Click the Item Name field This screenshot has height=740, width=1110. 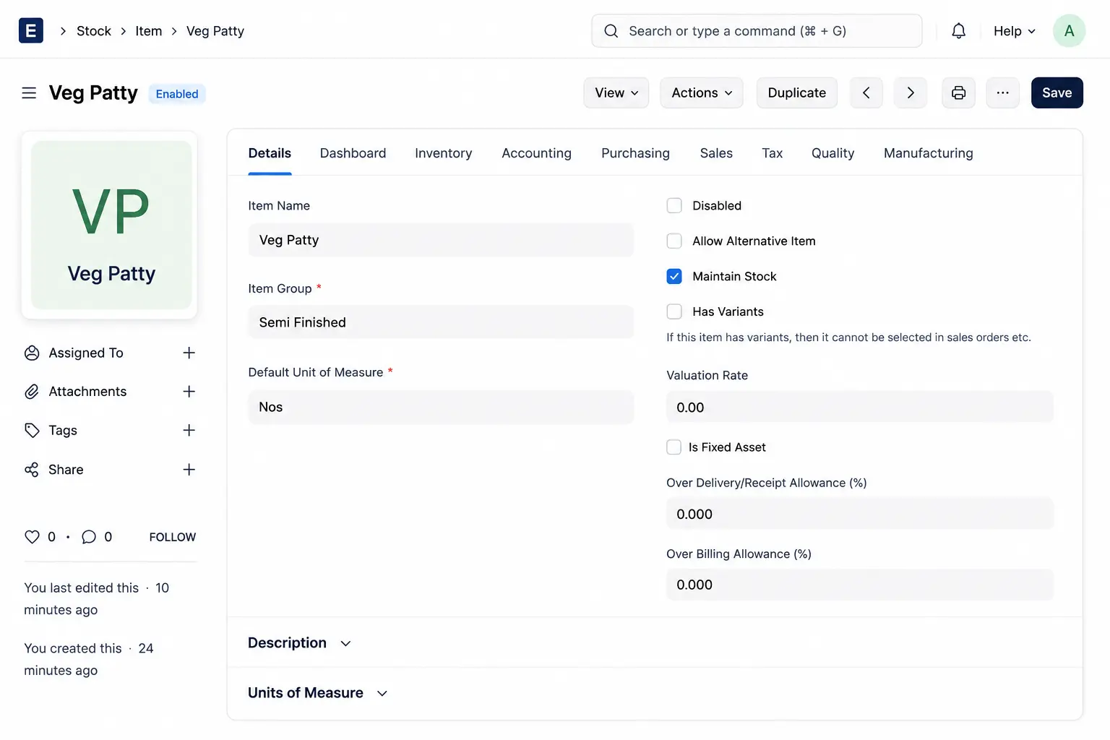[441, 240]
